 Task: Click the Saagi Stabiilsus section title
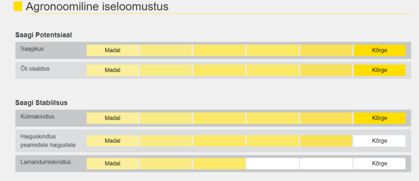click(41, 103)
